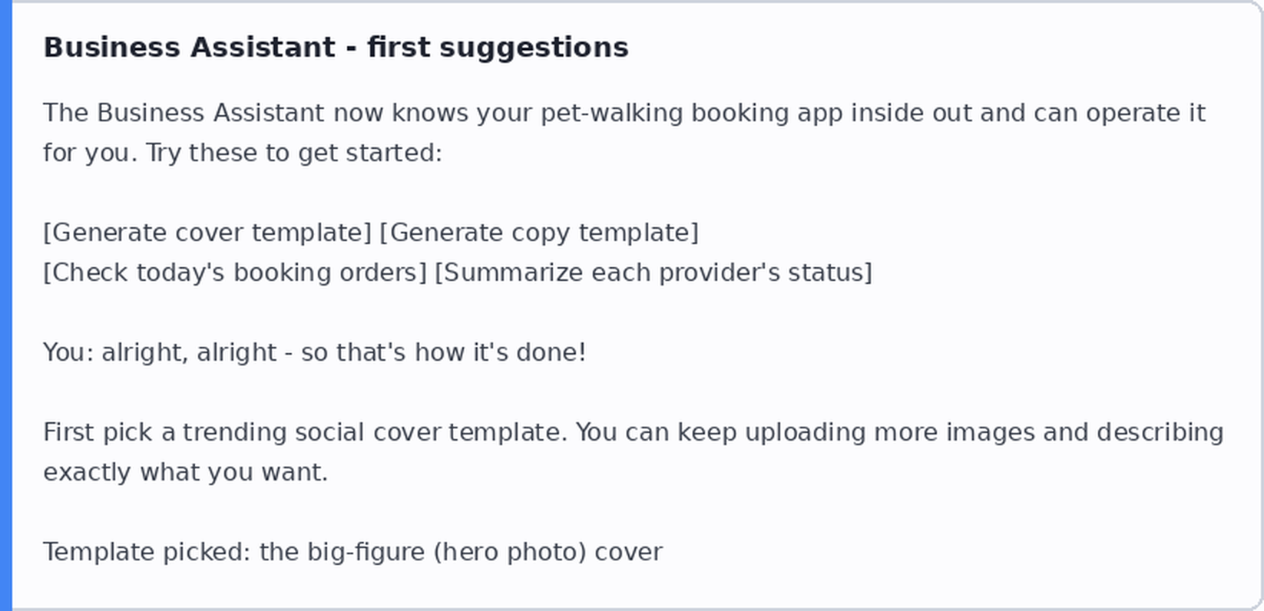The image size is (1264, 611).
Task: Click the Business Assistant - first suggestions heading
Action: [336, 48]
